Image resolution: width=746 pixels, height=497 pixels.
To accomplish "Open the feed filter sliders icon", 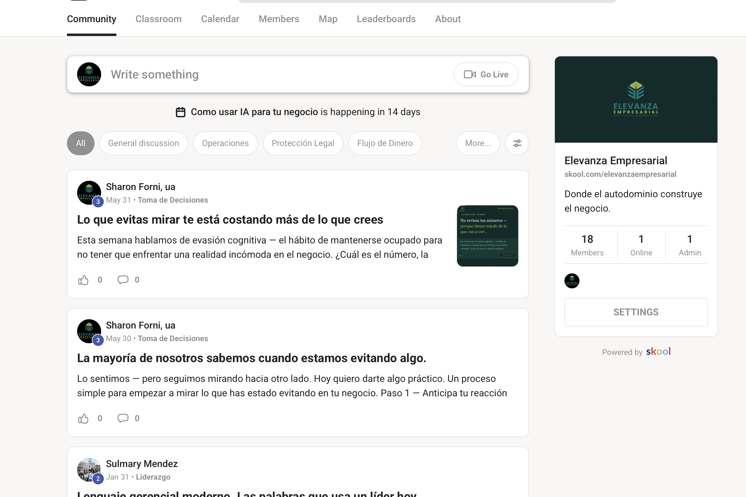I will (x=517, y=143).
